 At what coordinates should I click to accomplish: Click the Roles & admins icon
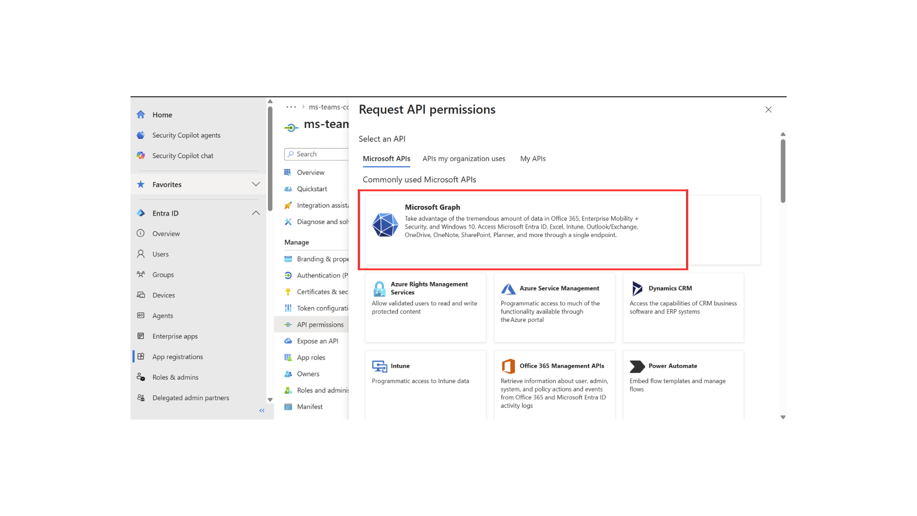(141, 377)
